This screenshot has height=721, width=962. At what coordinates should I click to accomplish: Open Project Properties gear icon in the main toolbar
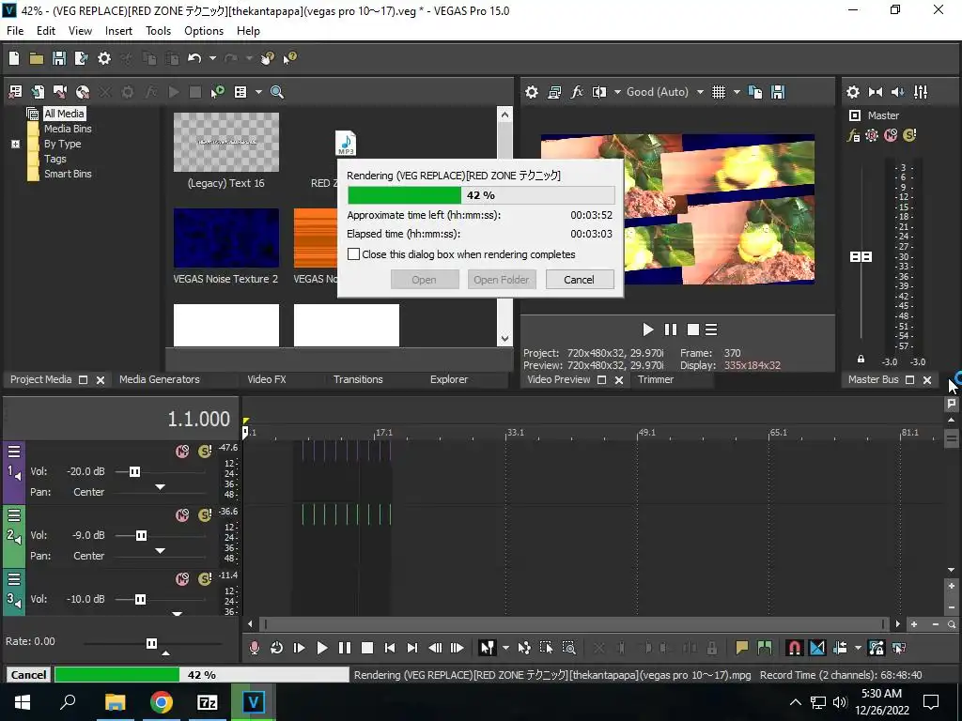(x=104, y=58)
